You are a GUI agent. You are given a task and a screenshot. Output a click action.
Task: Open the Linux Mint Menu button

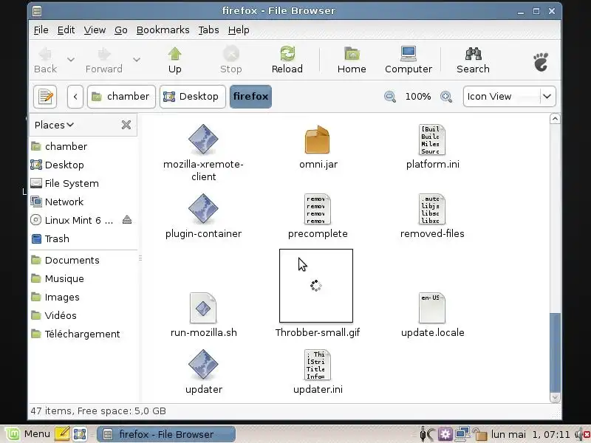(x=28, y=434)
